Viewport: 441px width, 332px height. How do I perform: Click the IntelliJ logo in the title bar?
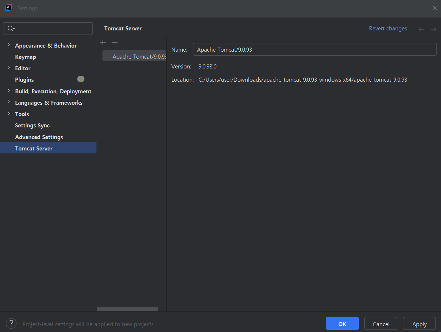pos(8,8)
